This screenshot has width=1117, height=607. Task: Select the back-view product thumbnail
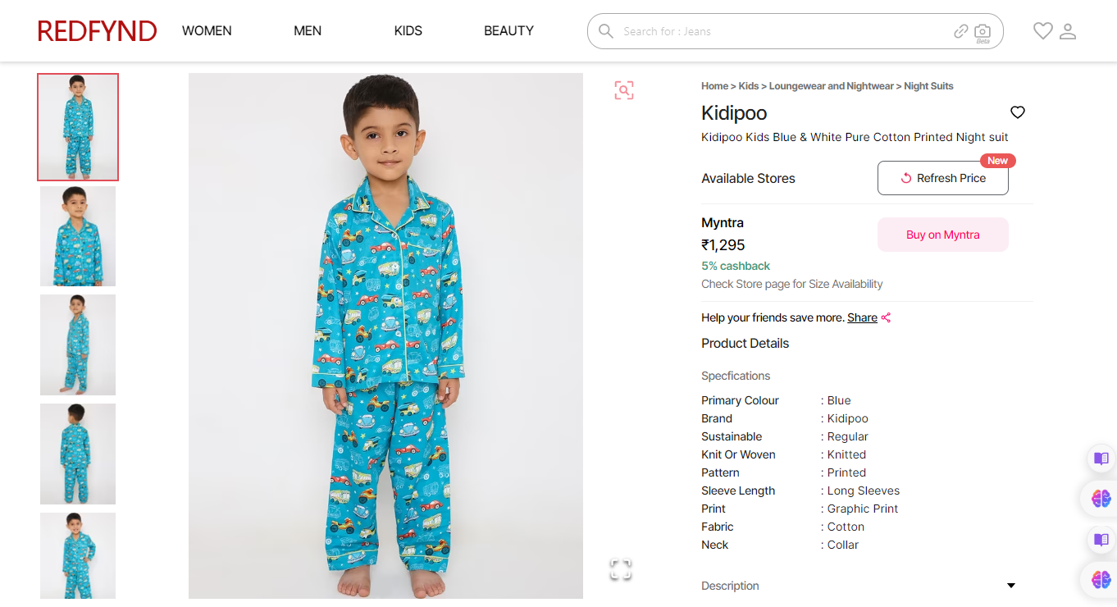click(x=78, y=454)
